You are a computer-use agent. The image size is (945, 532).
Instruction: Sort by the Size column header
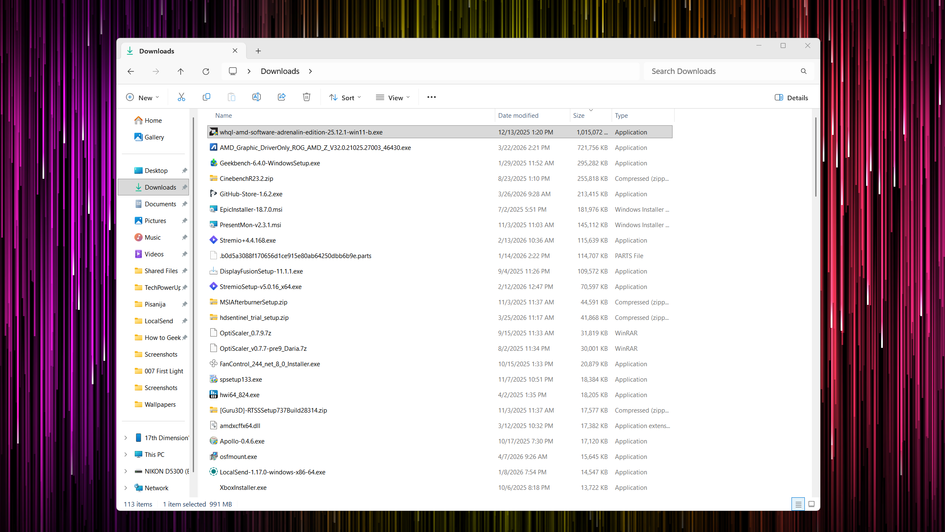pyautogui.click(x=591, y=116)
